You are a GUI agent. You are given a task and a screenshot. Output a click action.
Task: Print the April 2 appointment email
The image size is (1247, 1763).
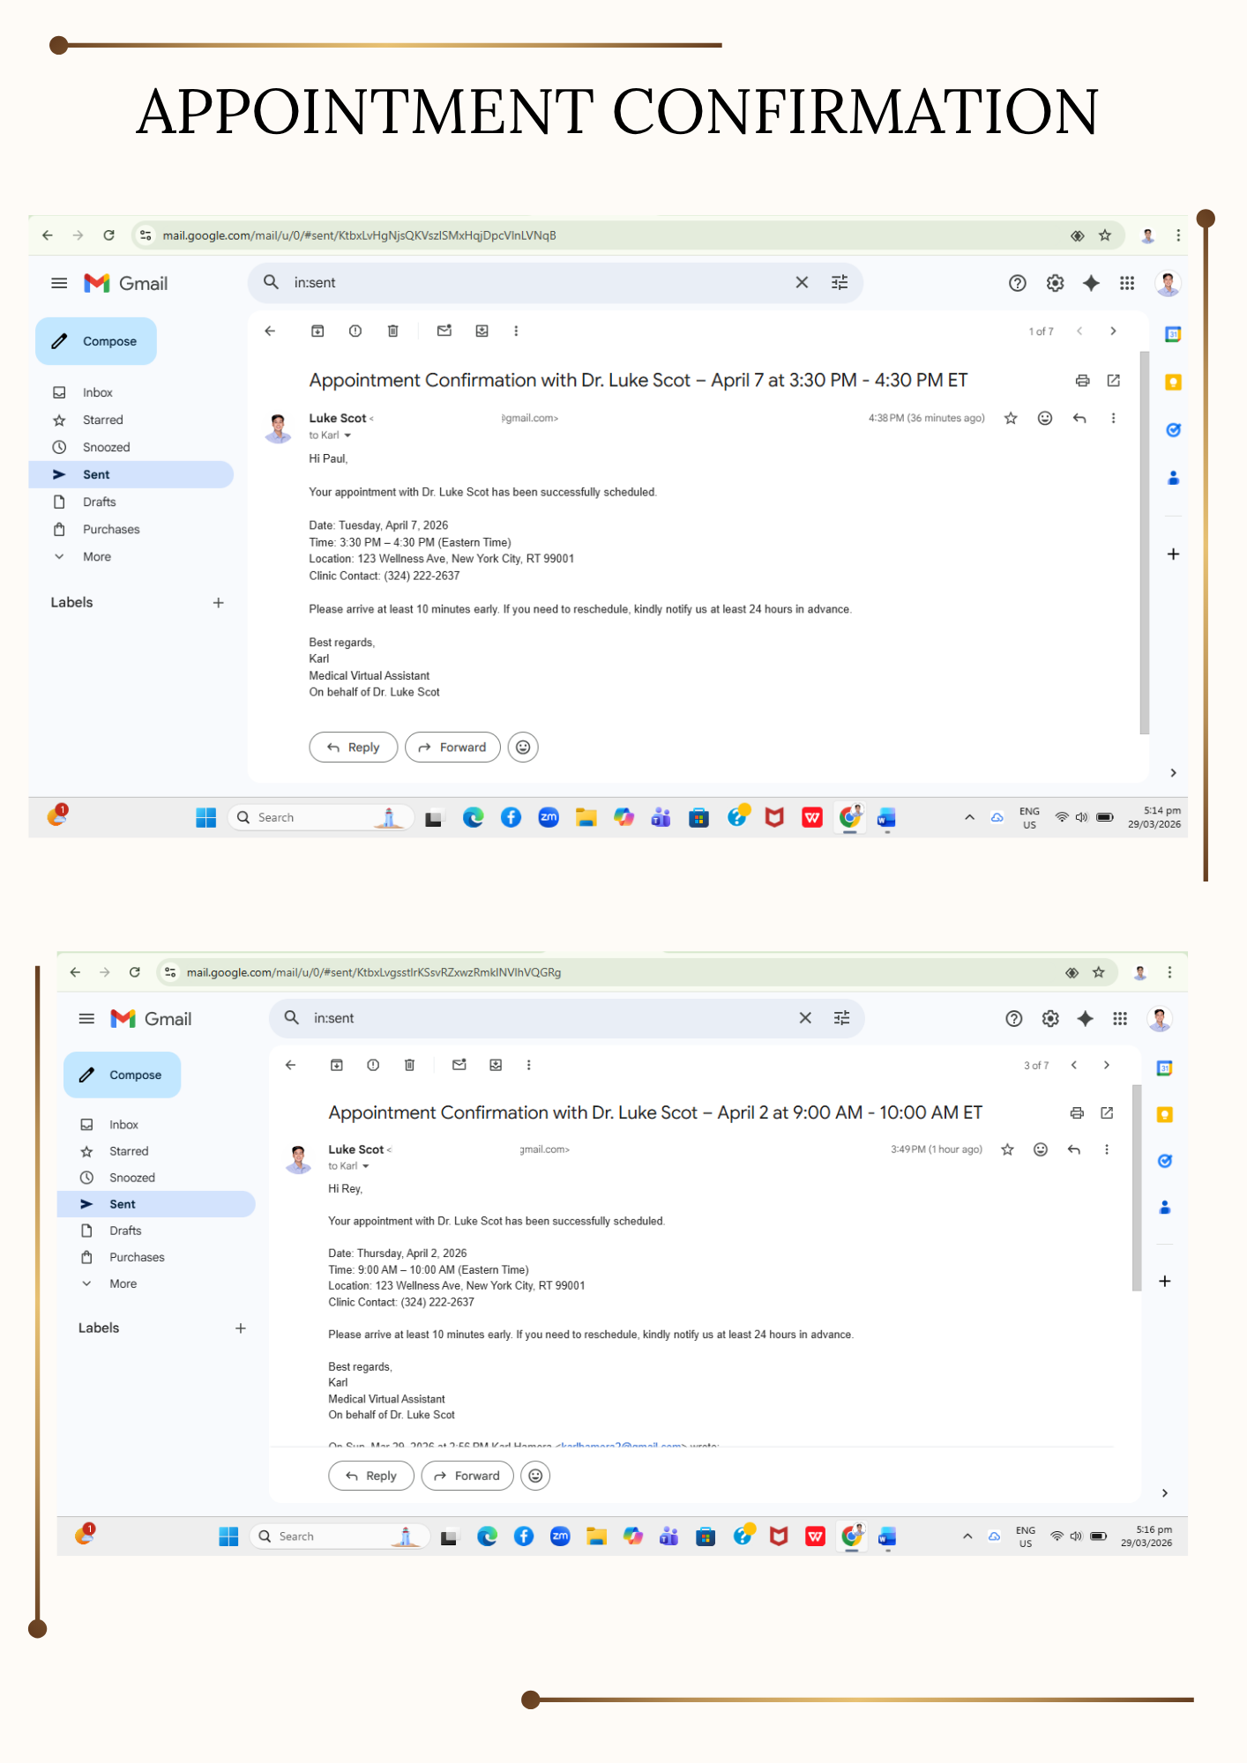click(x=1077, y=1113)
